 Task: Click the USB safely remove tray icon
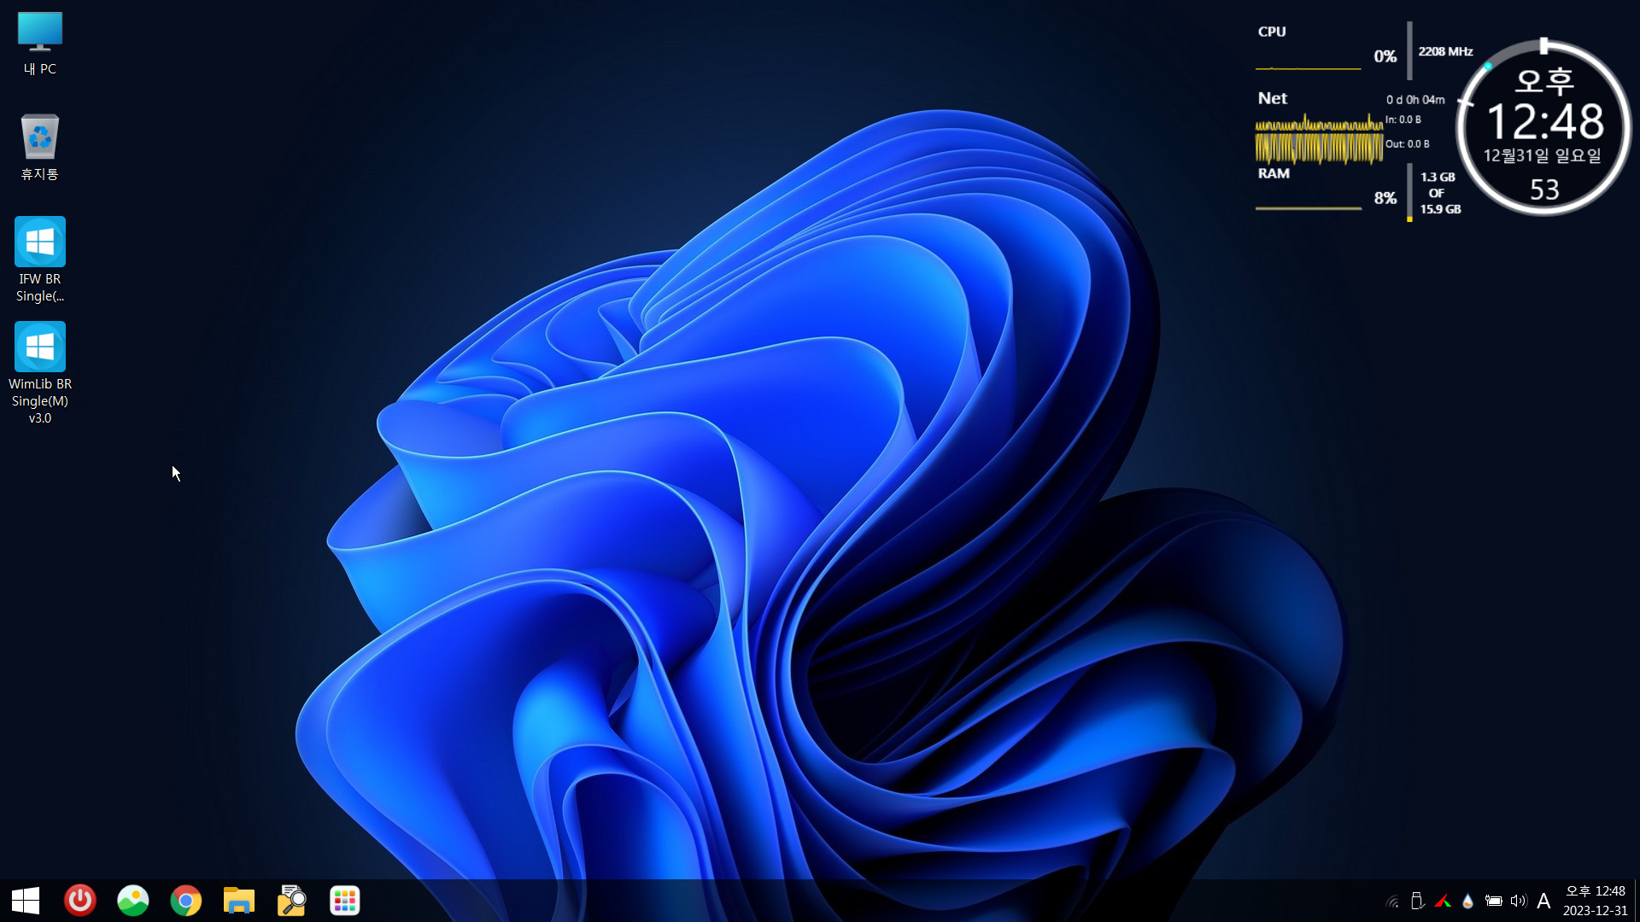tap(1417, 901)
